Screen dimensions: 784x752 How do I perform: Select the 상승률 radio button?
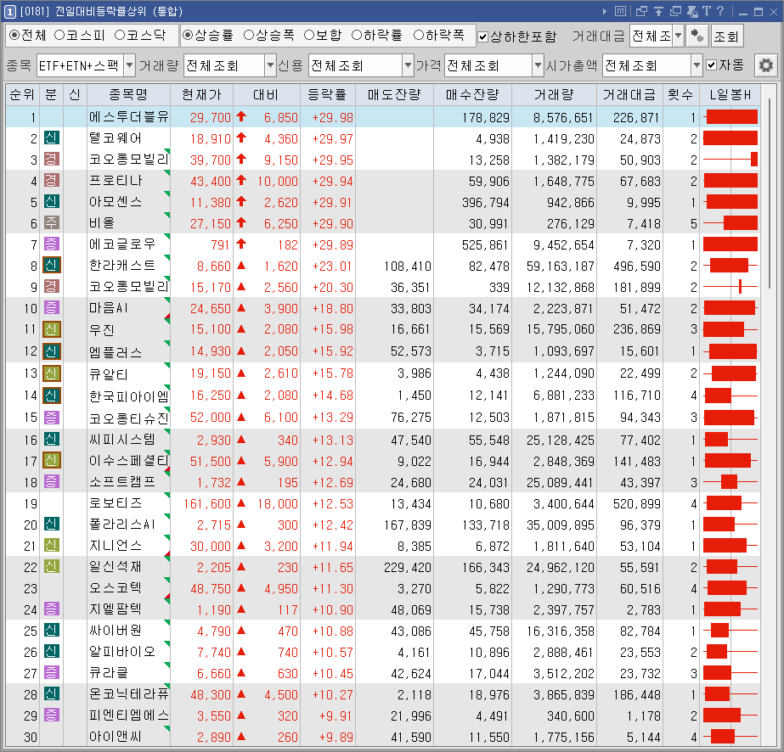click(188, 35)
